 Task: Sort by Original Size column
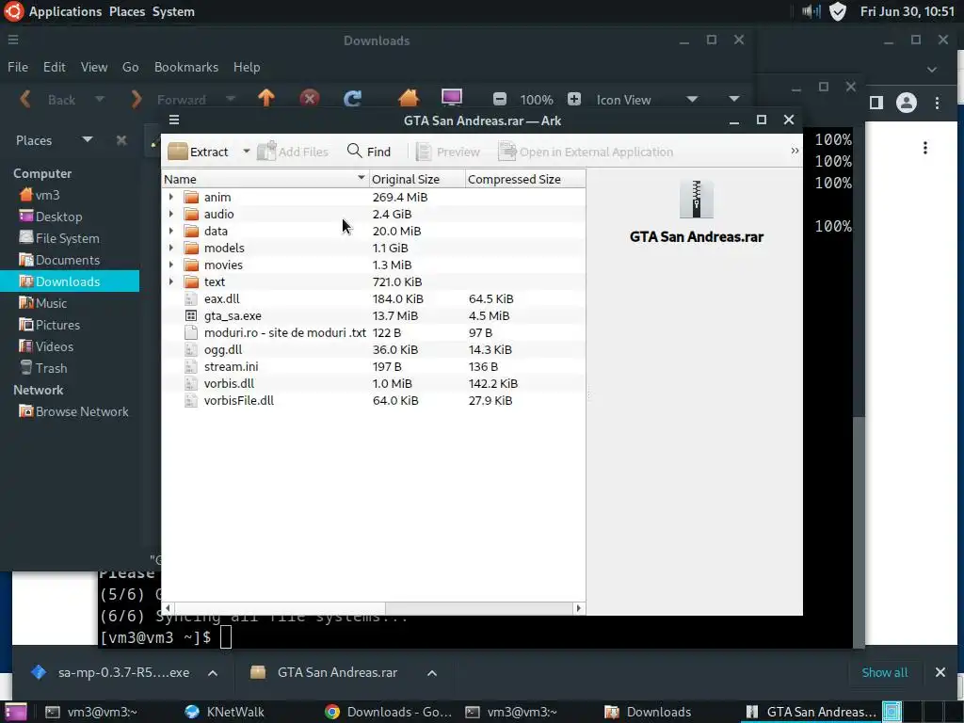tap(417, 179)
